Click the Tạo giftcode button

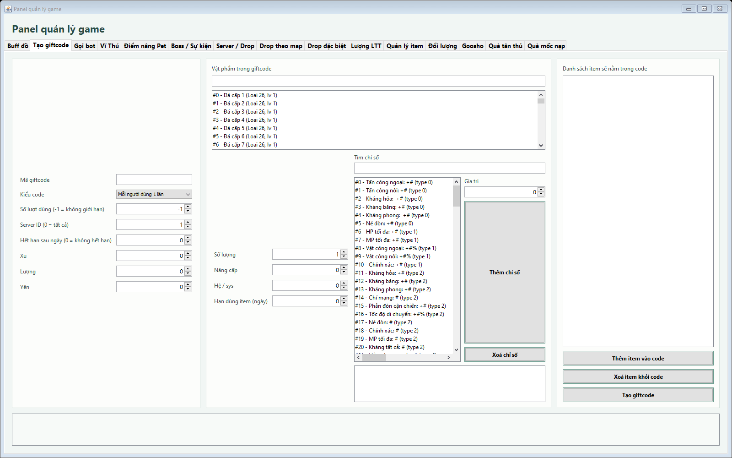(638, 395)
